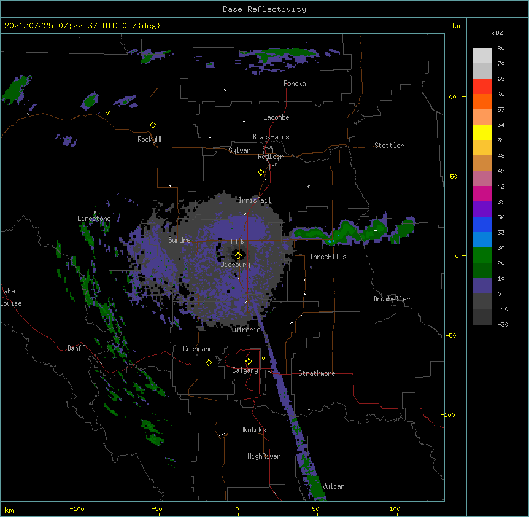The height and width of the screenshot is (517, 529).
Task: Click the Strathmore town label
Action: 317,373
